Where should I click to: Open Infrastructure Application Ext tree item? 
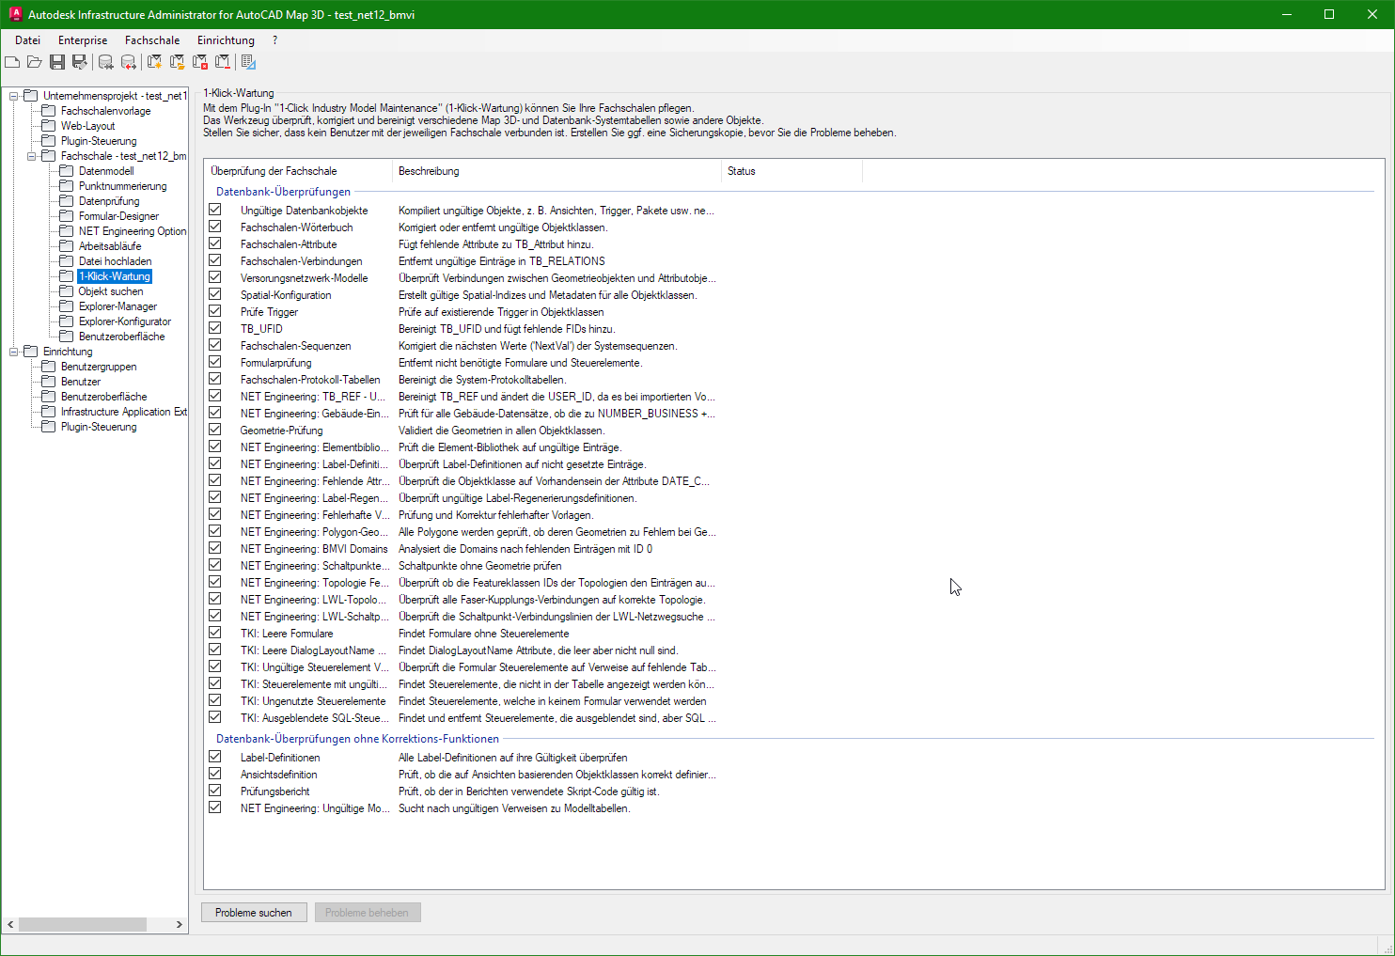[124, 412]
